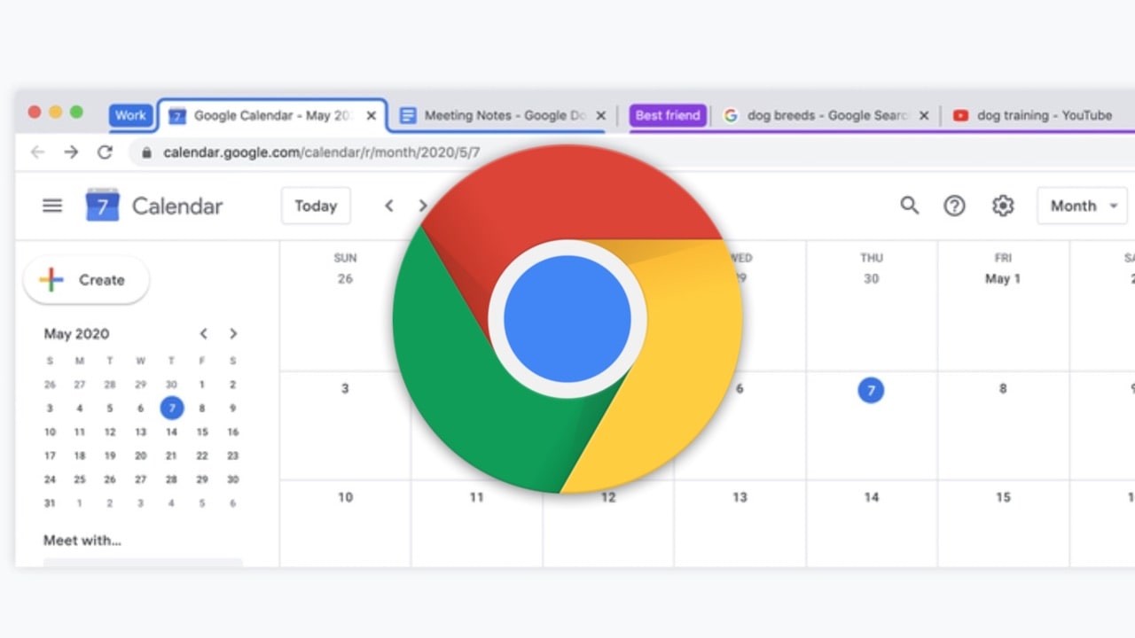The height and width of the screenshot is (638, 1135).
Task: Select day 30 under THU column
Action: pos(871,278)
